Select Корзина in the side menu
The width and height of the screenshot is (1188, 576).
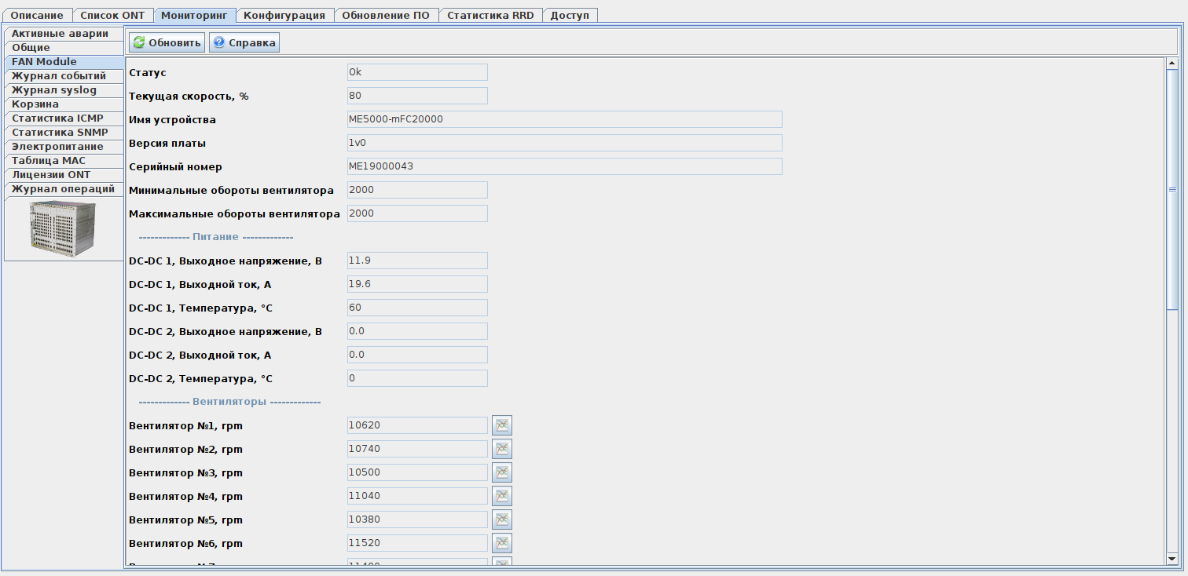point(64,104)
